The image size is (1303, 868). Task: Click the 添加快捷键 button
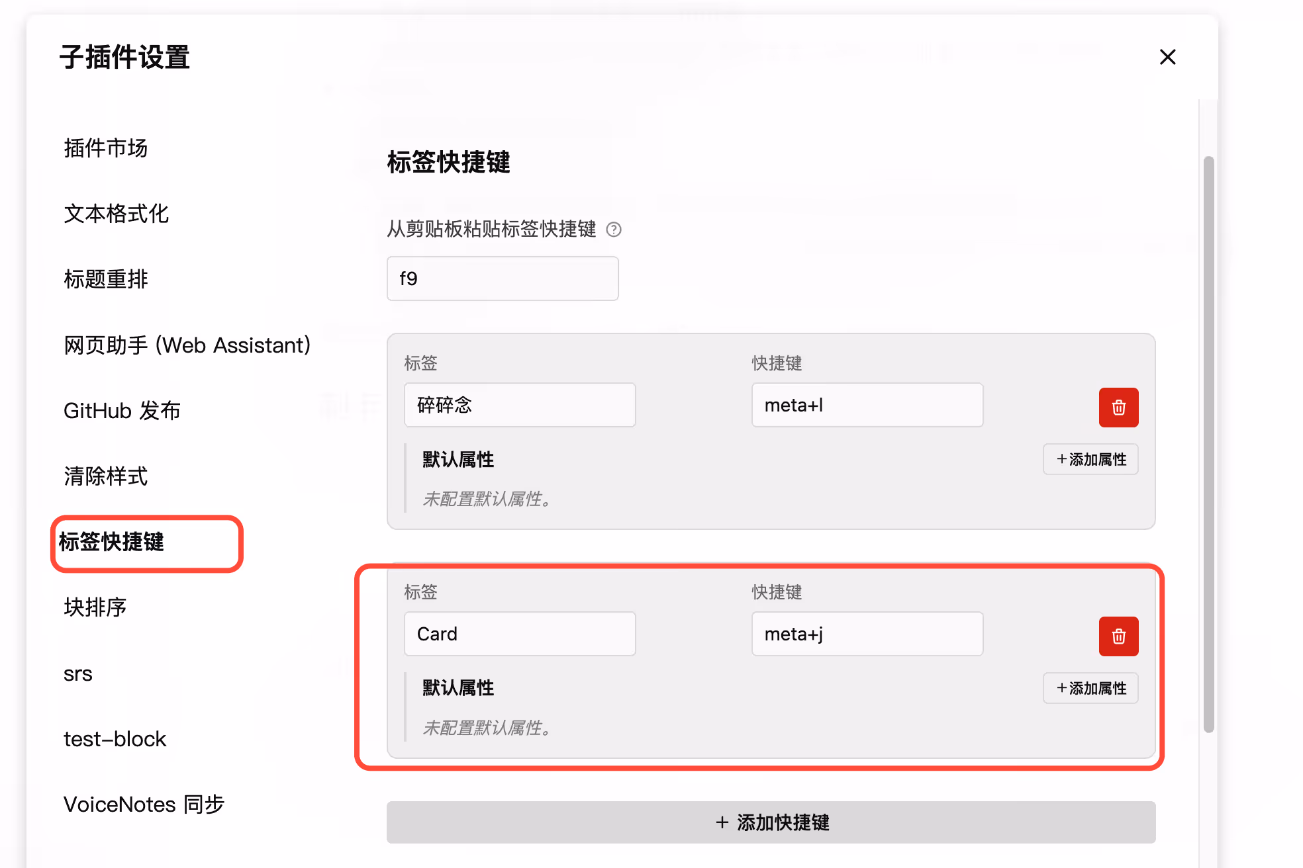point(771,822)
